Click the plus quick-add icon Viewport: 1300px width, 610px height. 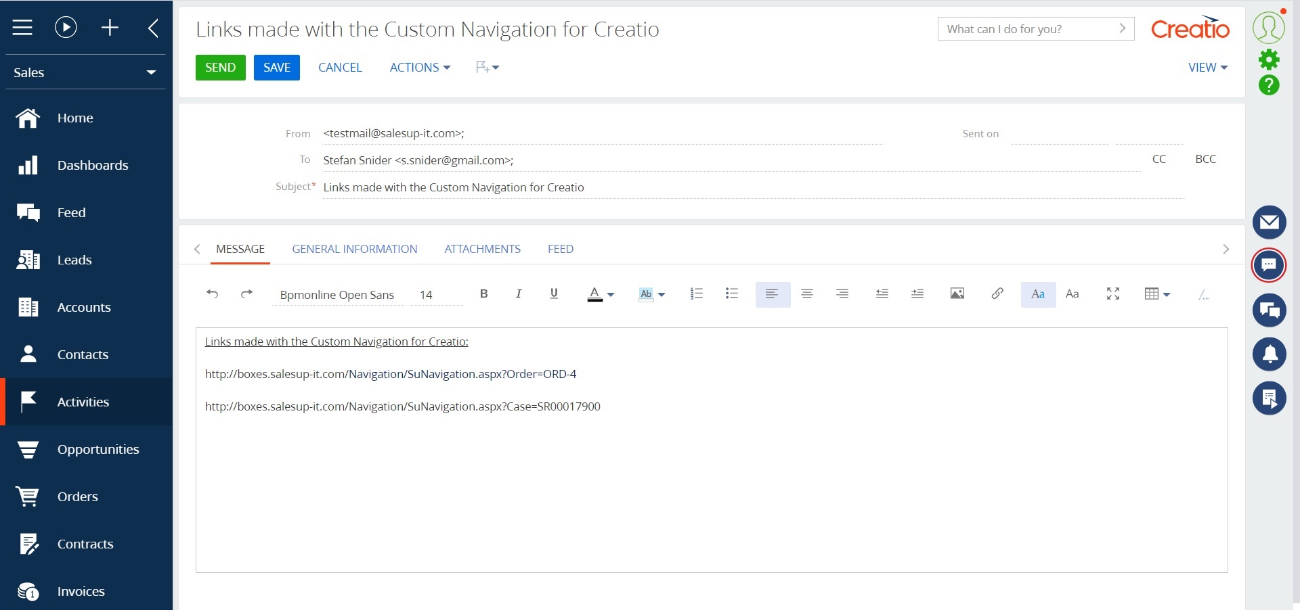point(110,27)
